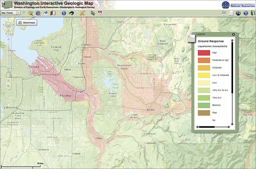Click the Liquefaction Susceptibility heading
The width and height of the screenshot is (256, 169).
point(212,46)
